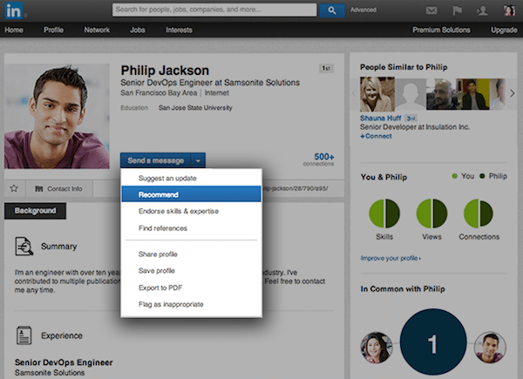523x379 pixels.
Task: Click the Experience section icon
Action: 24,335
